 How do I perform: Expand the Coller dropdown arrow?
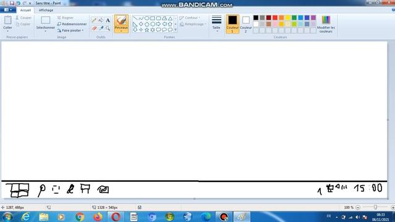click(x=7, y=31)
